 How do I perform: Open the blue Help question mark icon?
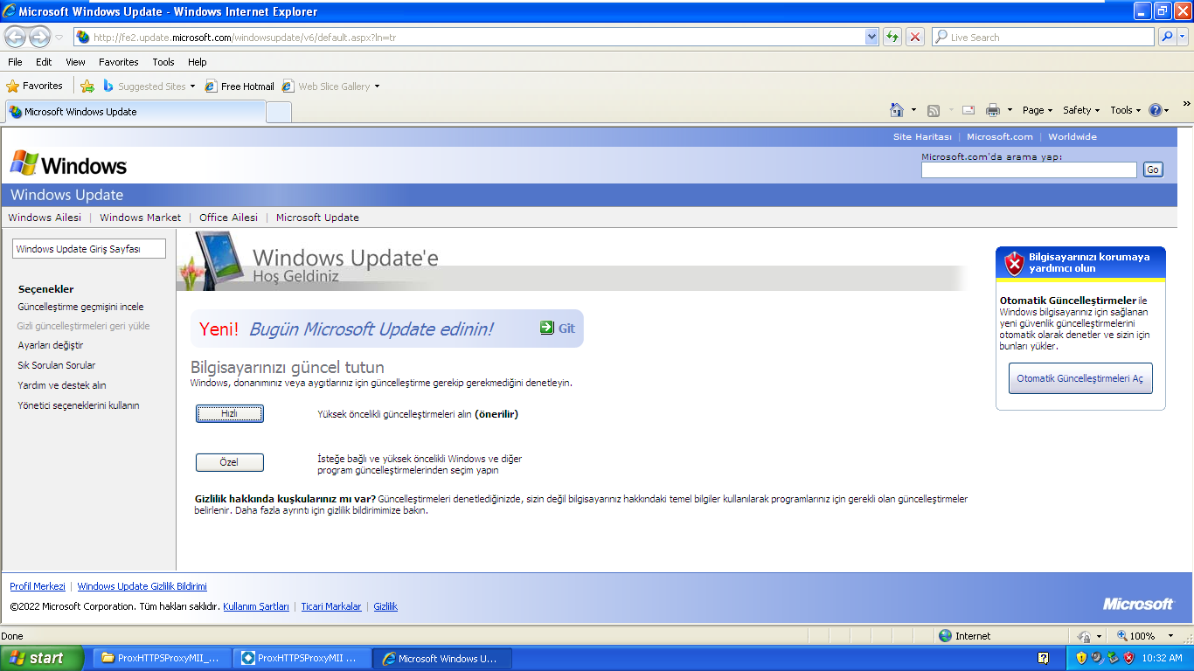pos(1155,110)
